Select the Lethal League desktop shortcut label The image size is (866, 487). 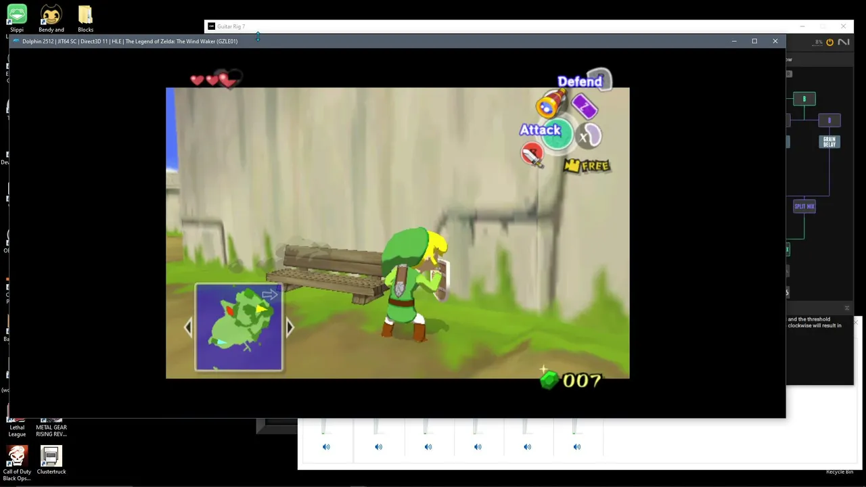point(17,431)
